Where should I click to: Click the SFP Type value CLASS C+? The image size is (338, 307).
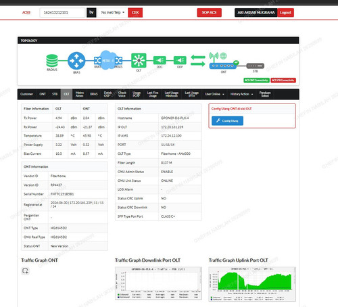click(168, 216)
